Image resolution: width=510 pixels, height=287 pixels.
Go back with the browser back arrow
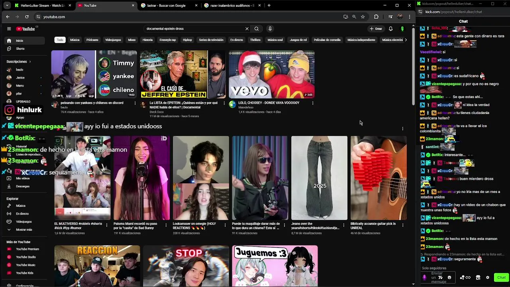coord(8,17)
